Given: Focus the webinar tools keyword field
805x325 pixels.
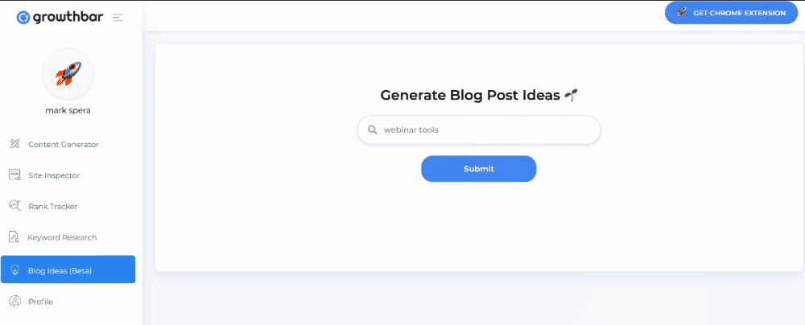Looking at the screenshot, I should point(479,130).
